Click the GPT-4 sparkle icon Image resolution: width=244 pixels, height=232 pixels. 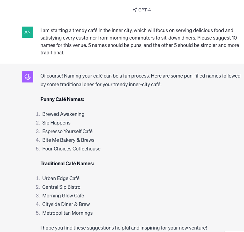pyautogui.click(x=135, y=10)
